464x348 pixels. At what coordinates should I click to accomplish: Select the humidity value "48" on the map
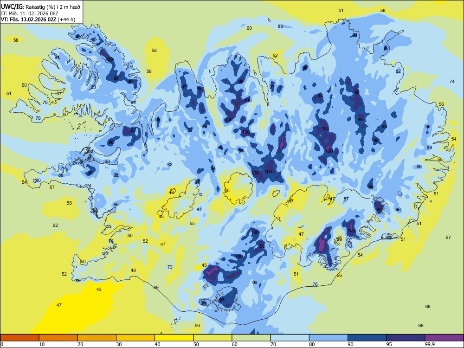[133, 270]
